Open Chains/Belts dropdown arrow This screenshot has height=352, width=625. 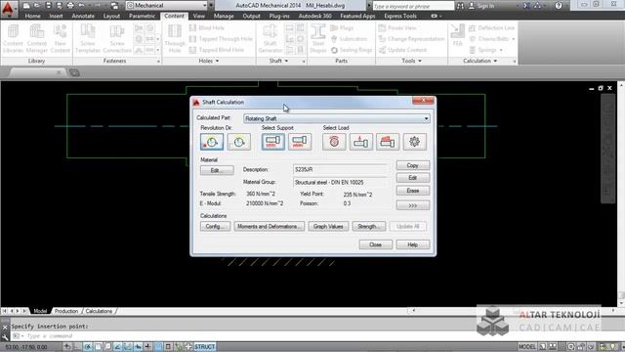click(514, 39)
